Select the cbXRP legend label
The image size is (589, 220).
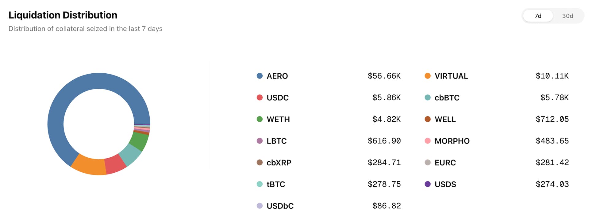coord(279,163)
